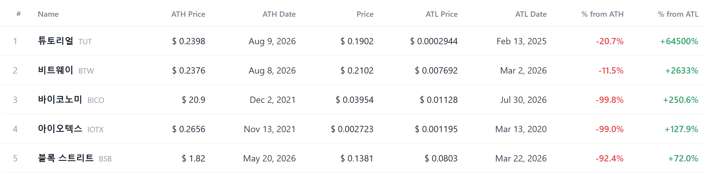Image resolution: width=708 pixels, height=174 pixels.
Task: Sort by ATL Price column header
Action: pyautogui.click(x=442, y=14)
